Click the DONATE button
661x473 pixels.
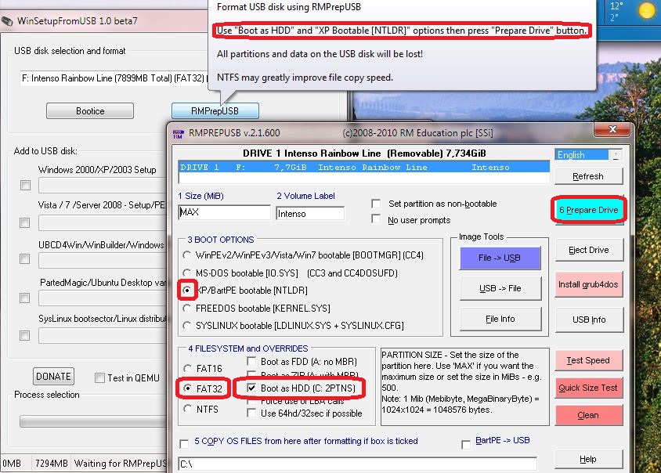coord(53,376)
